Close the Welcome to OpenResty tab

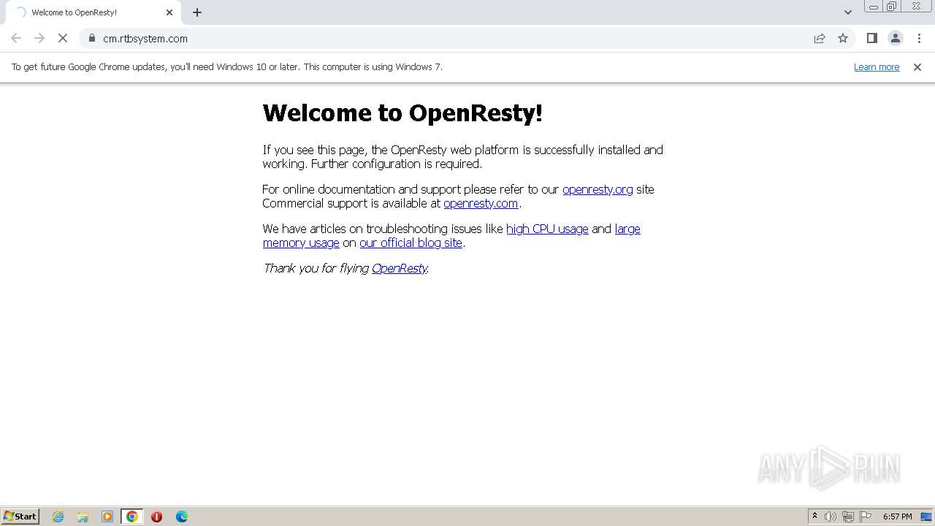pyautogui.click(x=169, y=12)
